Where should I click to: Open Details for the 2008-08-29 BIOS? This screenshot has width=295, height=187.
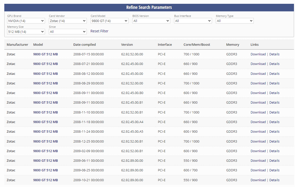pyautogui.click(x=274, y=83)
